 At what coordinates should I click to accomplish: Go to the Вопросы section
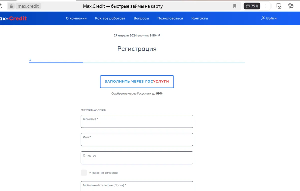141,18
